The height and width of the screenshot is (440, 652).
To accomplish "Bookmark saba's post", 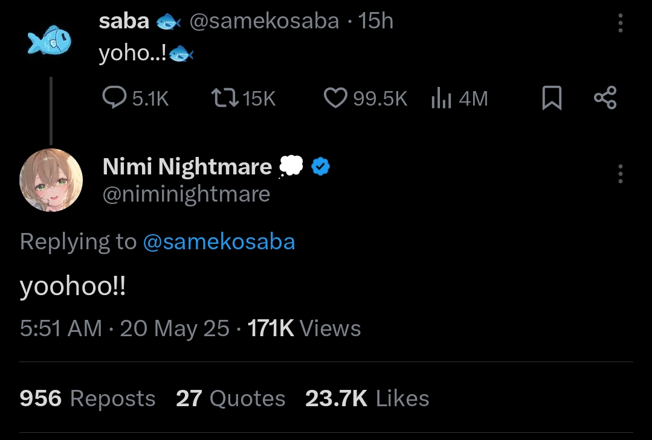I will click(552, 98).
